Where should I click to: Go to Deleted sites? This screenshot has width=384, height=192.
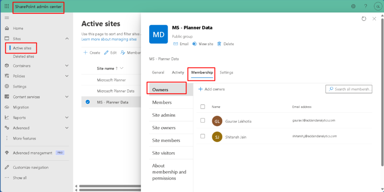[24, 56]
